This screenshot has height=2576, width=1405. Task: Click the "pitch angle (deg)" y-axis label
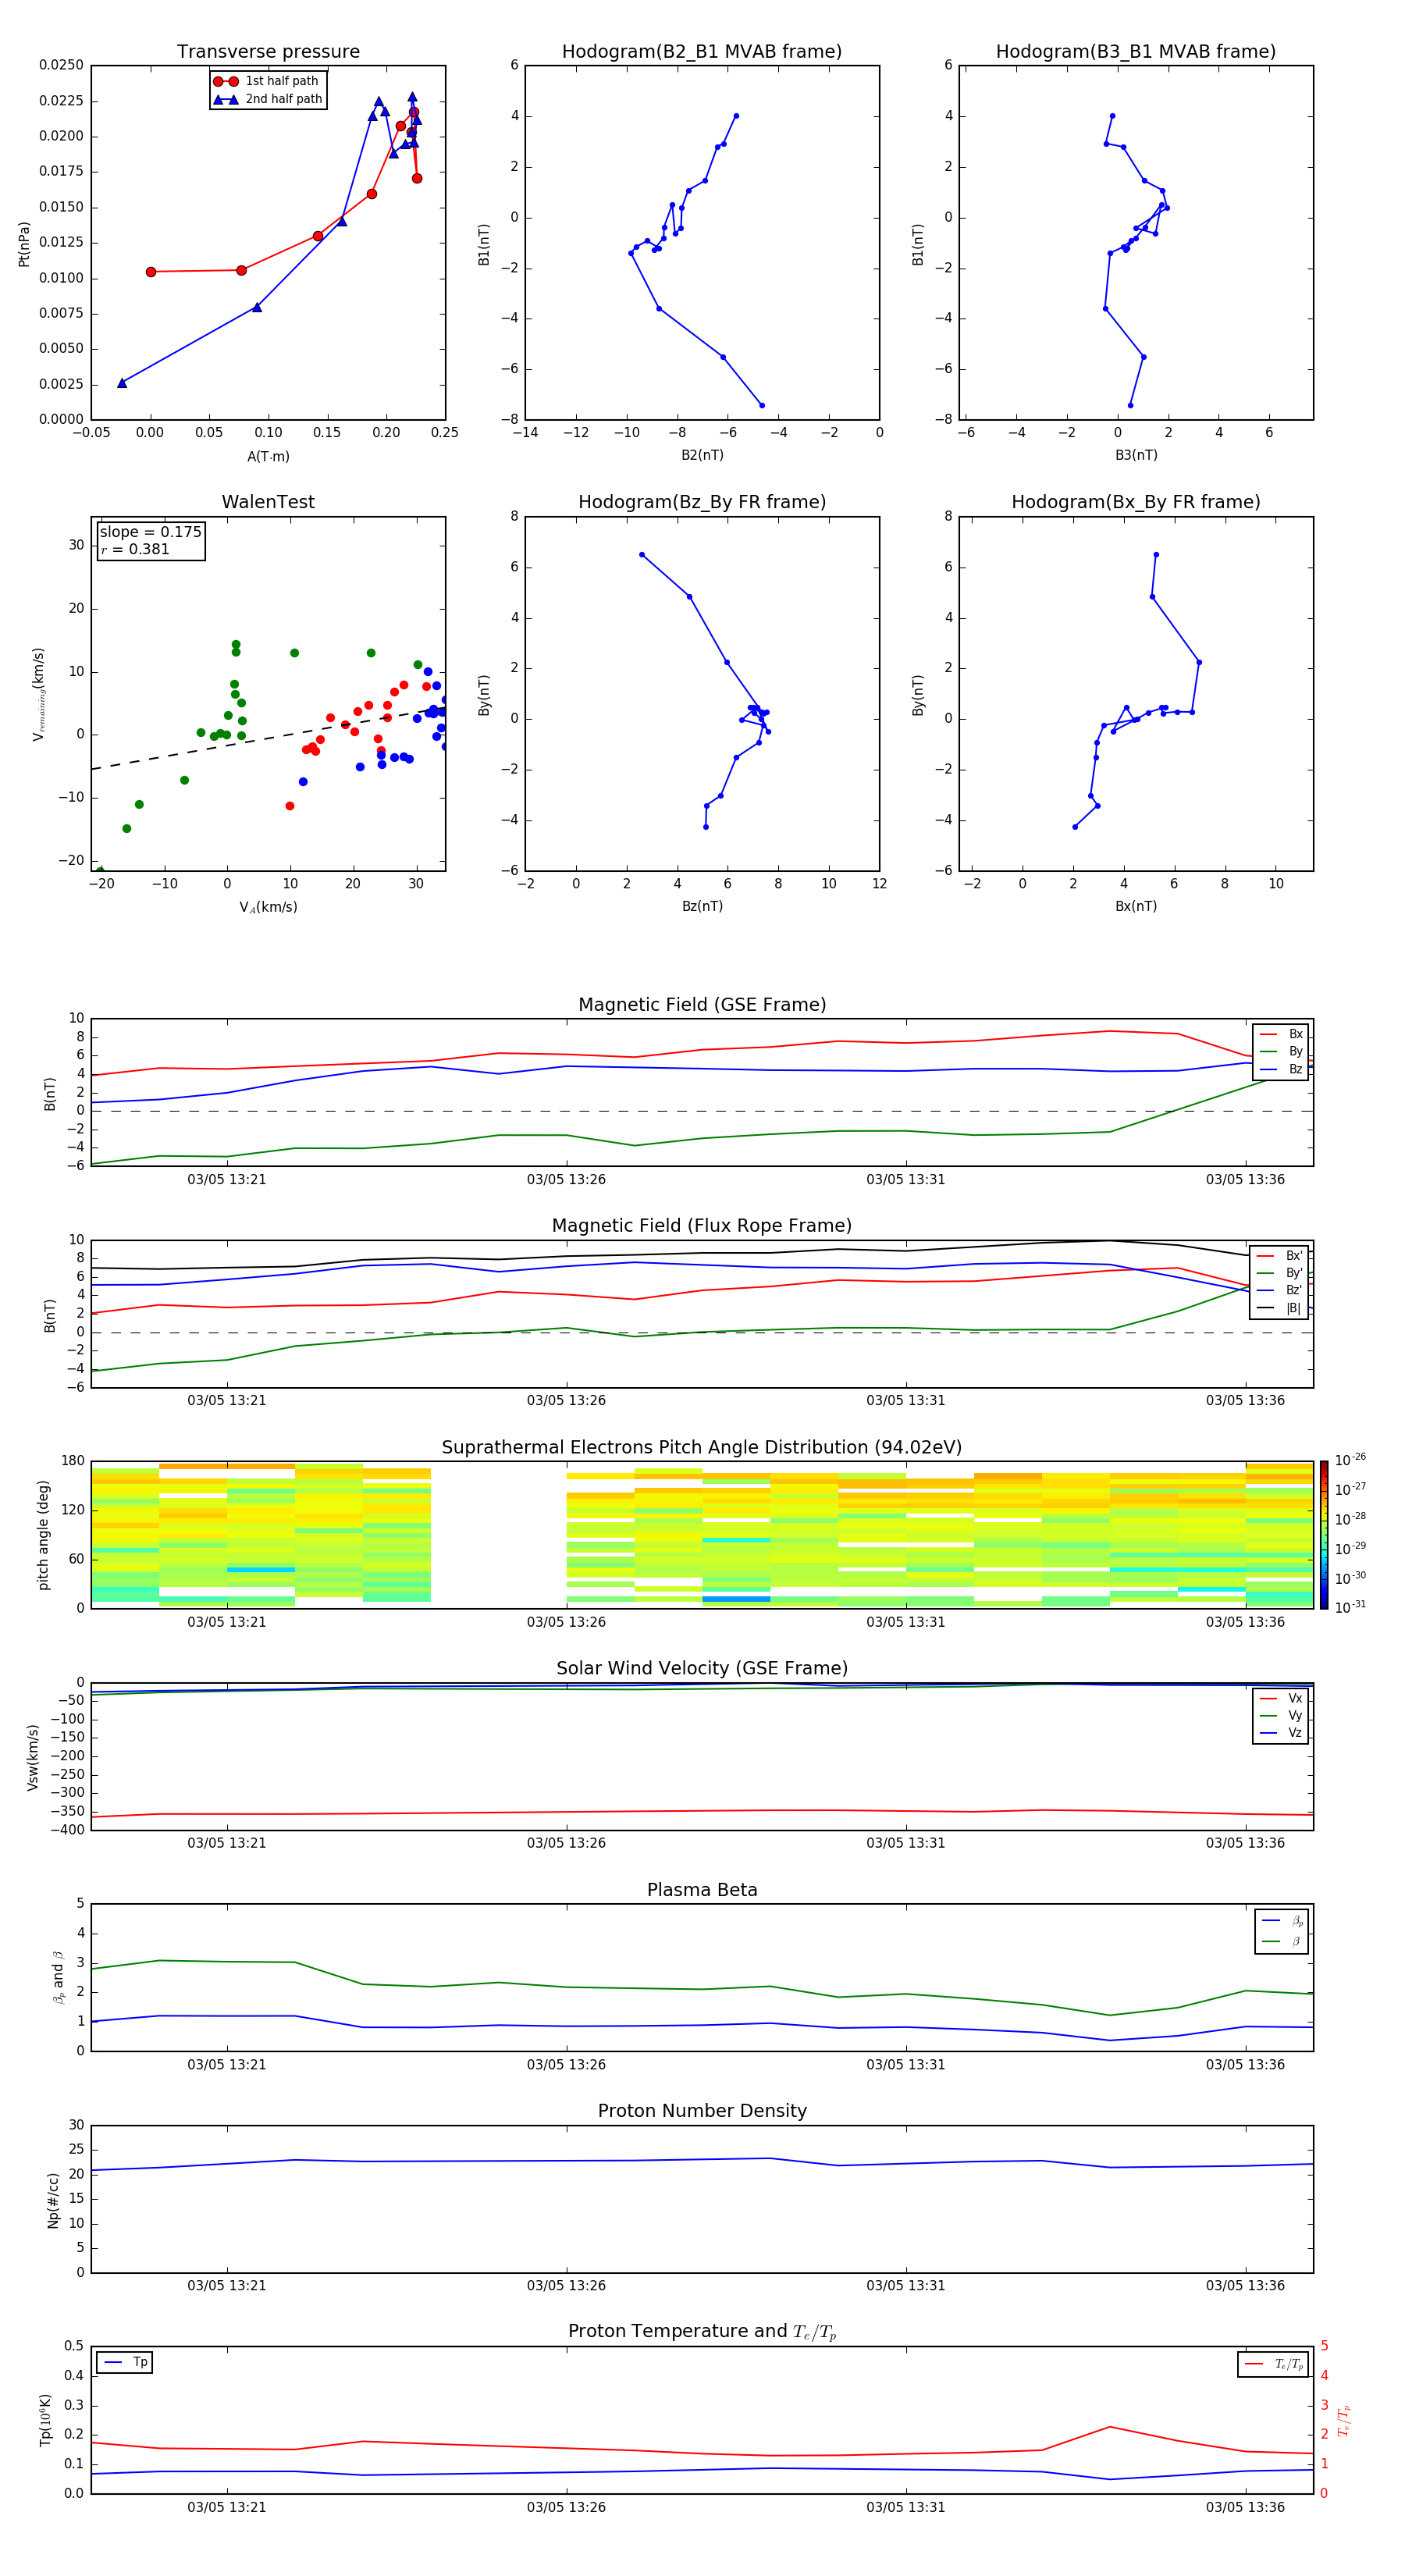click(x=43, y=1535)
